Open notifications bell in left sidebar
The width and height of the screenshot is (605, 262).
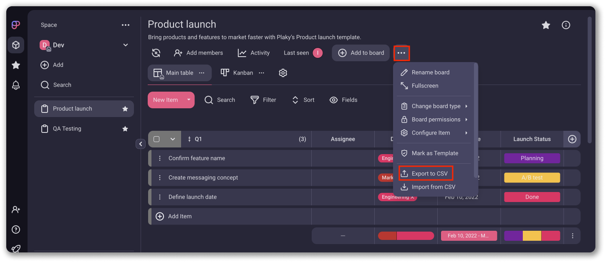pos(16,85)
